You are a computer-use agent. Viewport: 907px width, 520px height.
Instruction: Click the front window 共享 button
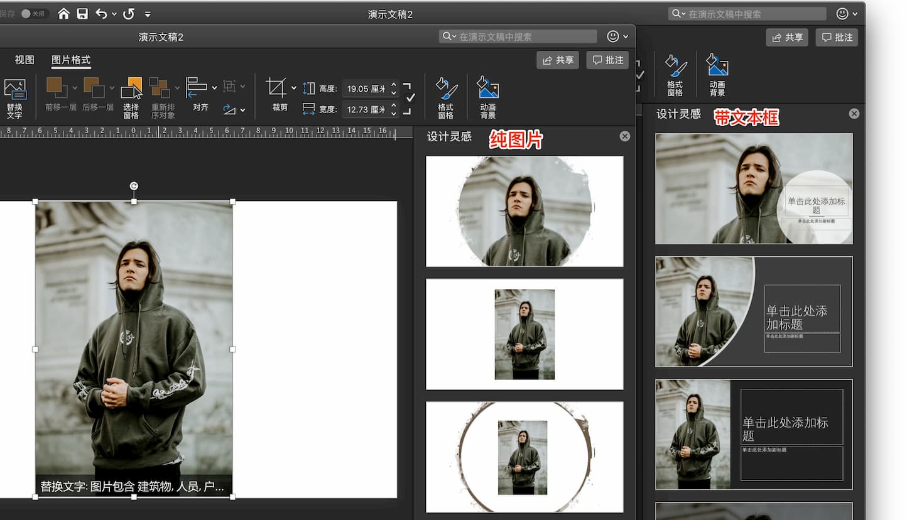tap(558, 60)
